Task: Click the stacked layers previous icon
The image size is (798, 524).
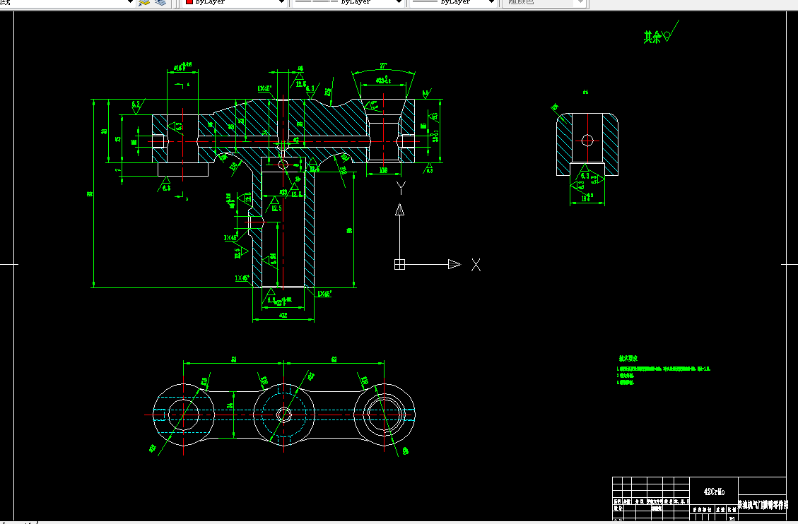Action: click(x=160, y=3)
